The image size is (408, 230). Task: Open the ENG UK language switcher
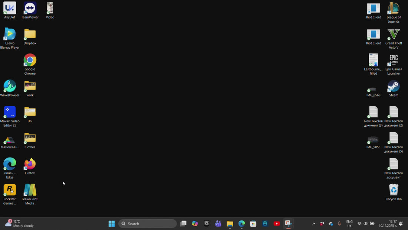[x=349, y=224]
